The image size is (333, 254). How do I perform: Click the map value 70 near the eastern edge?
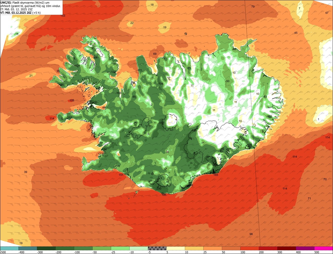(325, 179)
